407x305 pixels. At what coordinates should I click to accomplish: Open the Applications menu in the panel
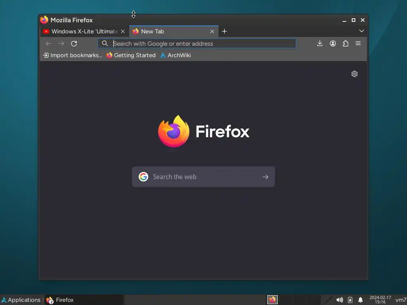click(21, 300)
